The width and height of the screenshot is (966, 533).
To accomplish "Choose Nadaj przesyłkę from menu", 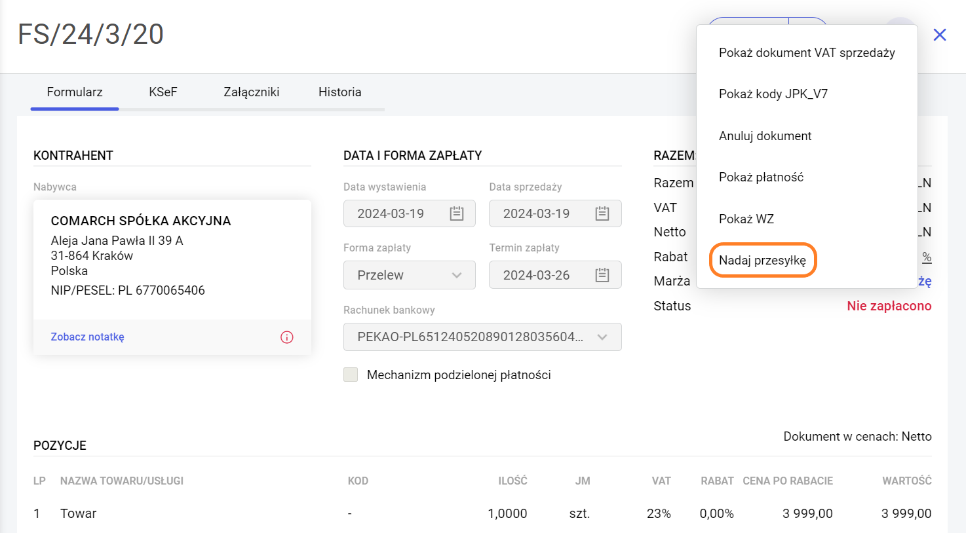I will [x=762, y=260].
